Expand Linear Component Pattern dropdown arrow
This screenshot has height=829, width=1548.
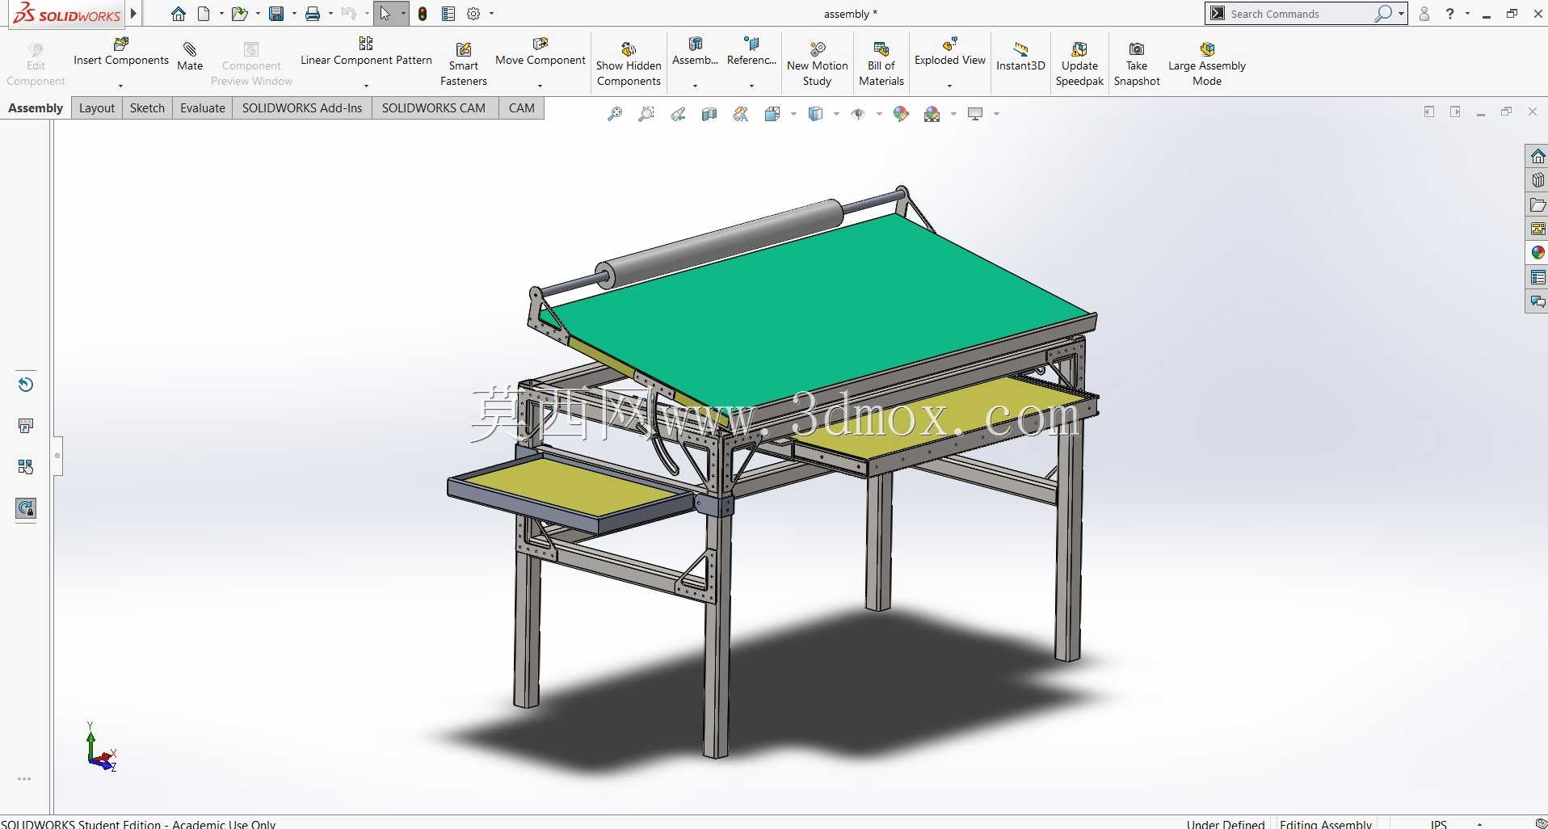(x=366, y=86)
